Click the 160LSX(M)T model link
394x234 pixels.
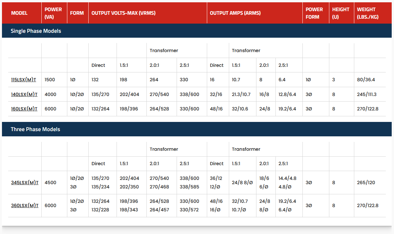(x=24, y=109)
